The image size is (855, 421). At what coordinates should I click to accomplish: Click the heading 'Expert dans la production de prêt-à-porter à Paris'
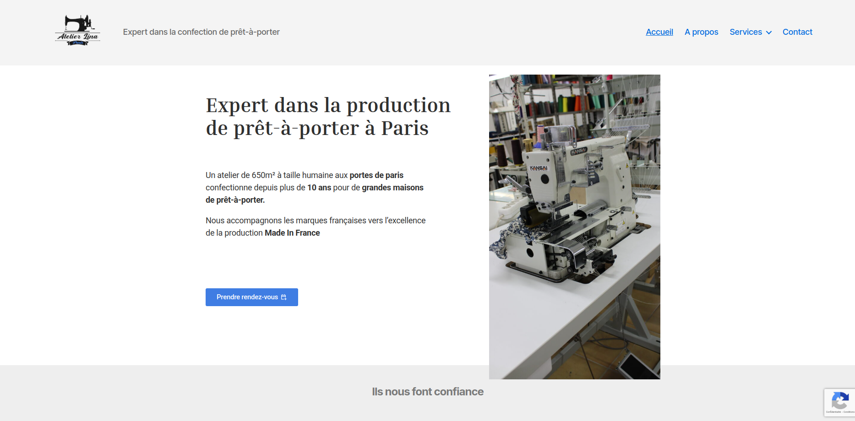pos(328,117)
